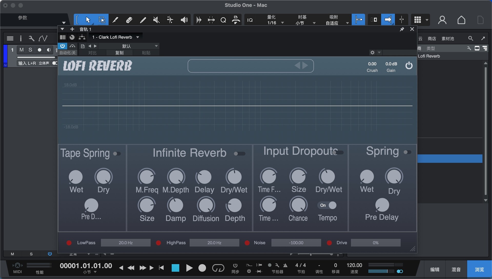492x279 pixels.
Task: Click the Record button in transport
Action: [202, 268]
